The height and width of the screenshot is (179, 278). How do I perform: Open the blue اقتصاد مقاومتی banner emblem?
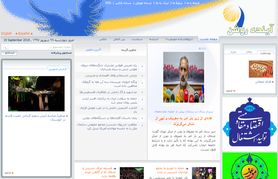pyautogui.click(x=250, y=124)
